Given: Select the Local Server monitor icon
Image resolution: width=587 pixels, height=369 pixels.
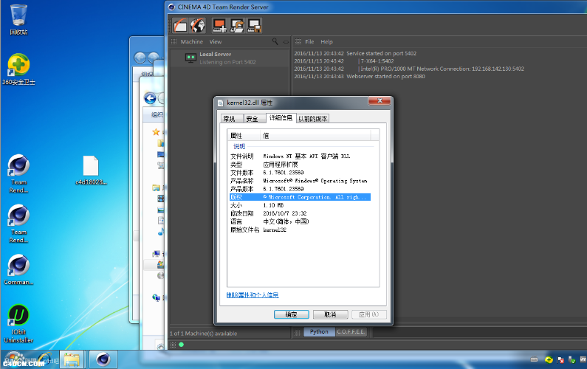Looking at the screenshot, I should coord(190,58).
